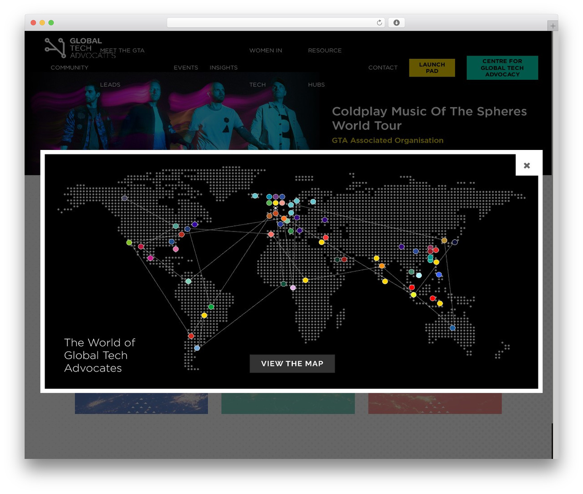Click the browser download icon

[396, 23]
